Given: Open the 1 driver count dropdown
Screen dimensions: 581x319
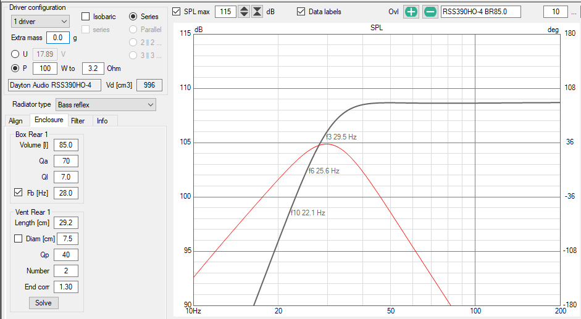Looking at the screenshot, I should pos(40,22).
